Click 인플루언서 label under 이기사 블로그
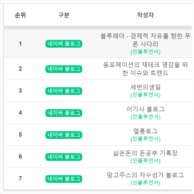Viewport: 194px width, 194px height. coord(145,117)
